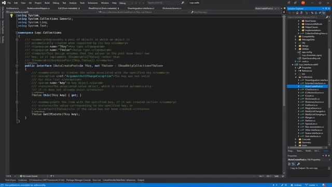Image resolution: width=332 pixels, height=187 pixels.
Task: Select the OpenSourceKey.snk file
Action: pyautogui.click(x=311, y=59)
